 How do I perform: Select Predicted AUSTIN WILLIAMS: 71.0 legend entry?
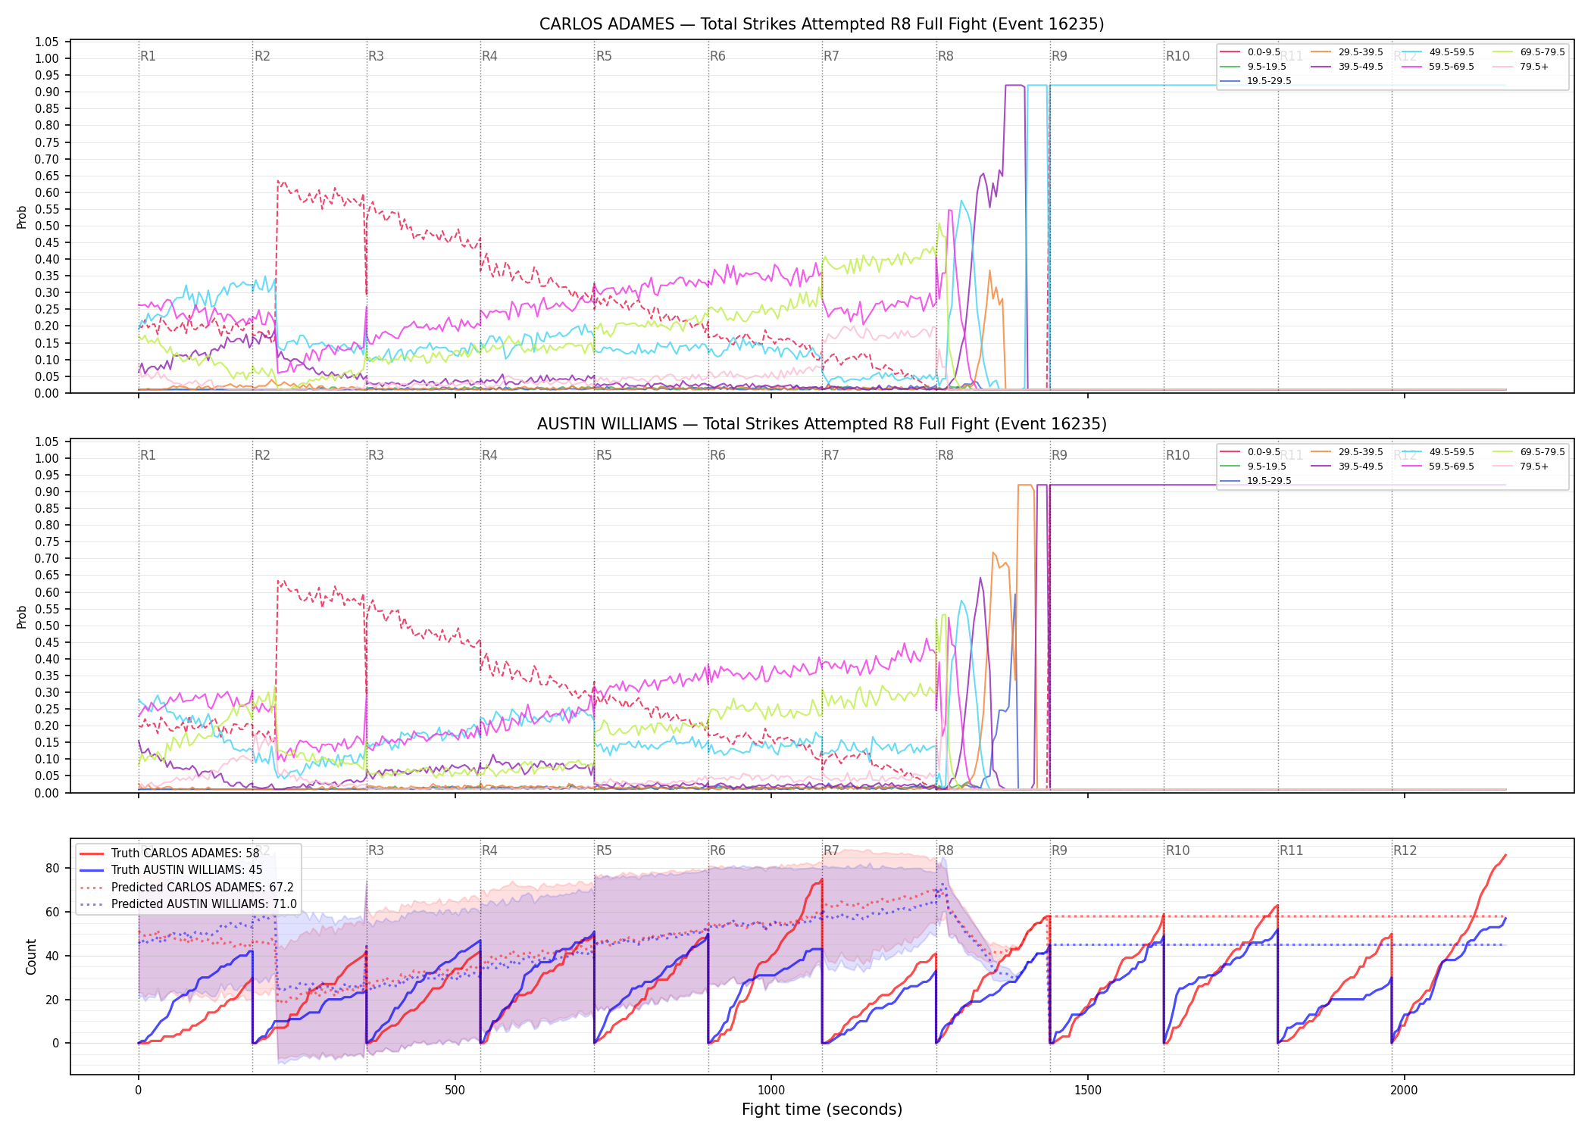click(188, 904)
